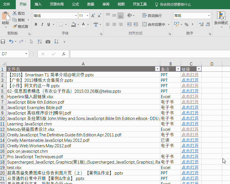Image resolution: width=230 pixels, height=184 pixels.
Task: Click the font color A icon
Action: tap(83, 24)
